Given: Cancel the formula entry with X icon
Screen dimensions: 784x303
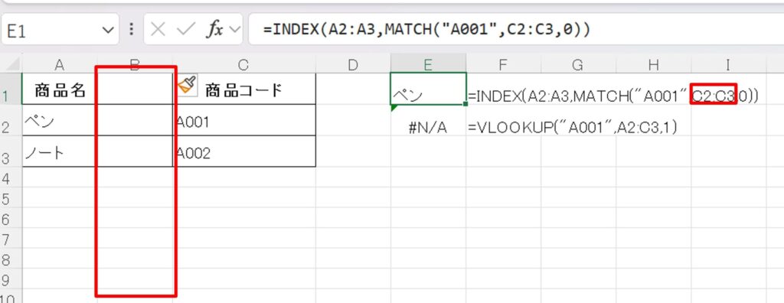Looking at the screenshot, I should coord(158,30).
